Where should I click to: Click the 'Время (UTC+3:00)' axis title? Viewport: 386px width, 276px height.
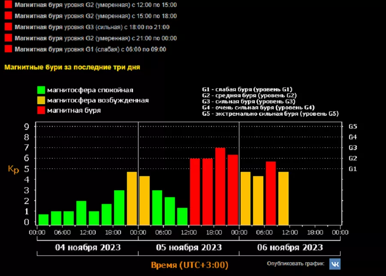coord(189,264)
